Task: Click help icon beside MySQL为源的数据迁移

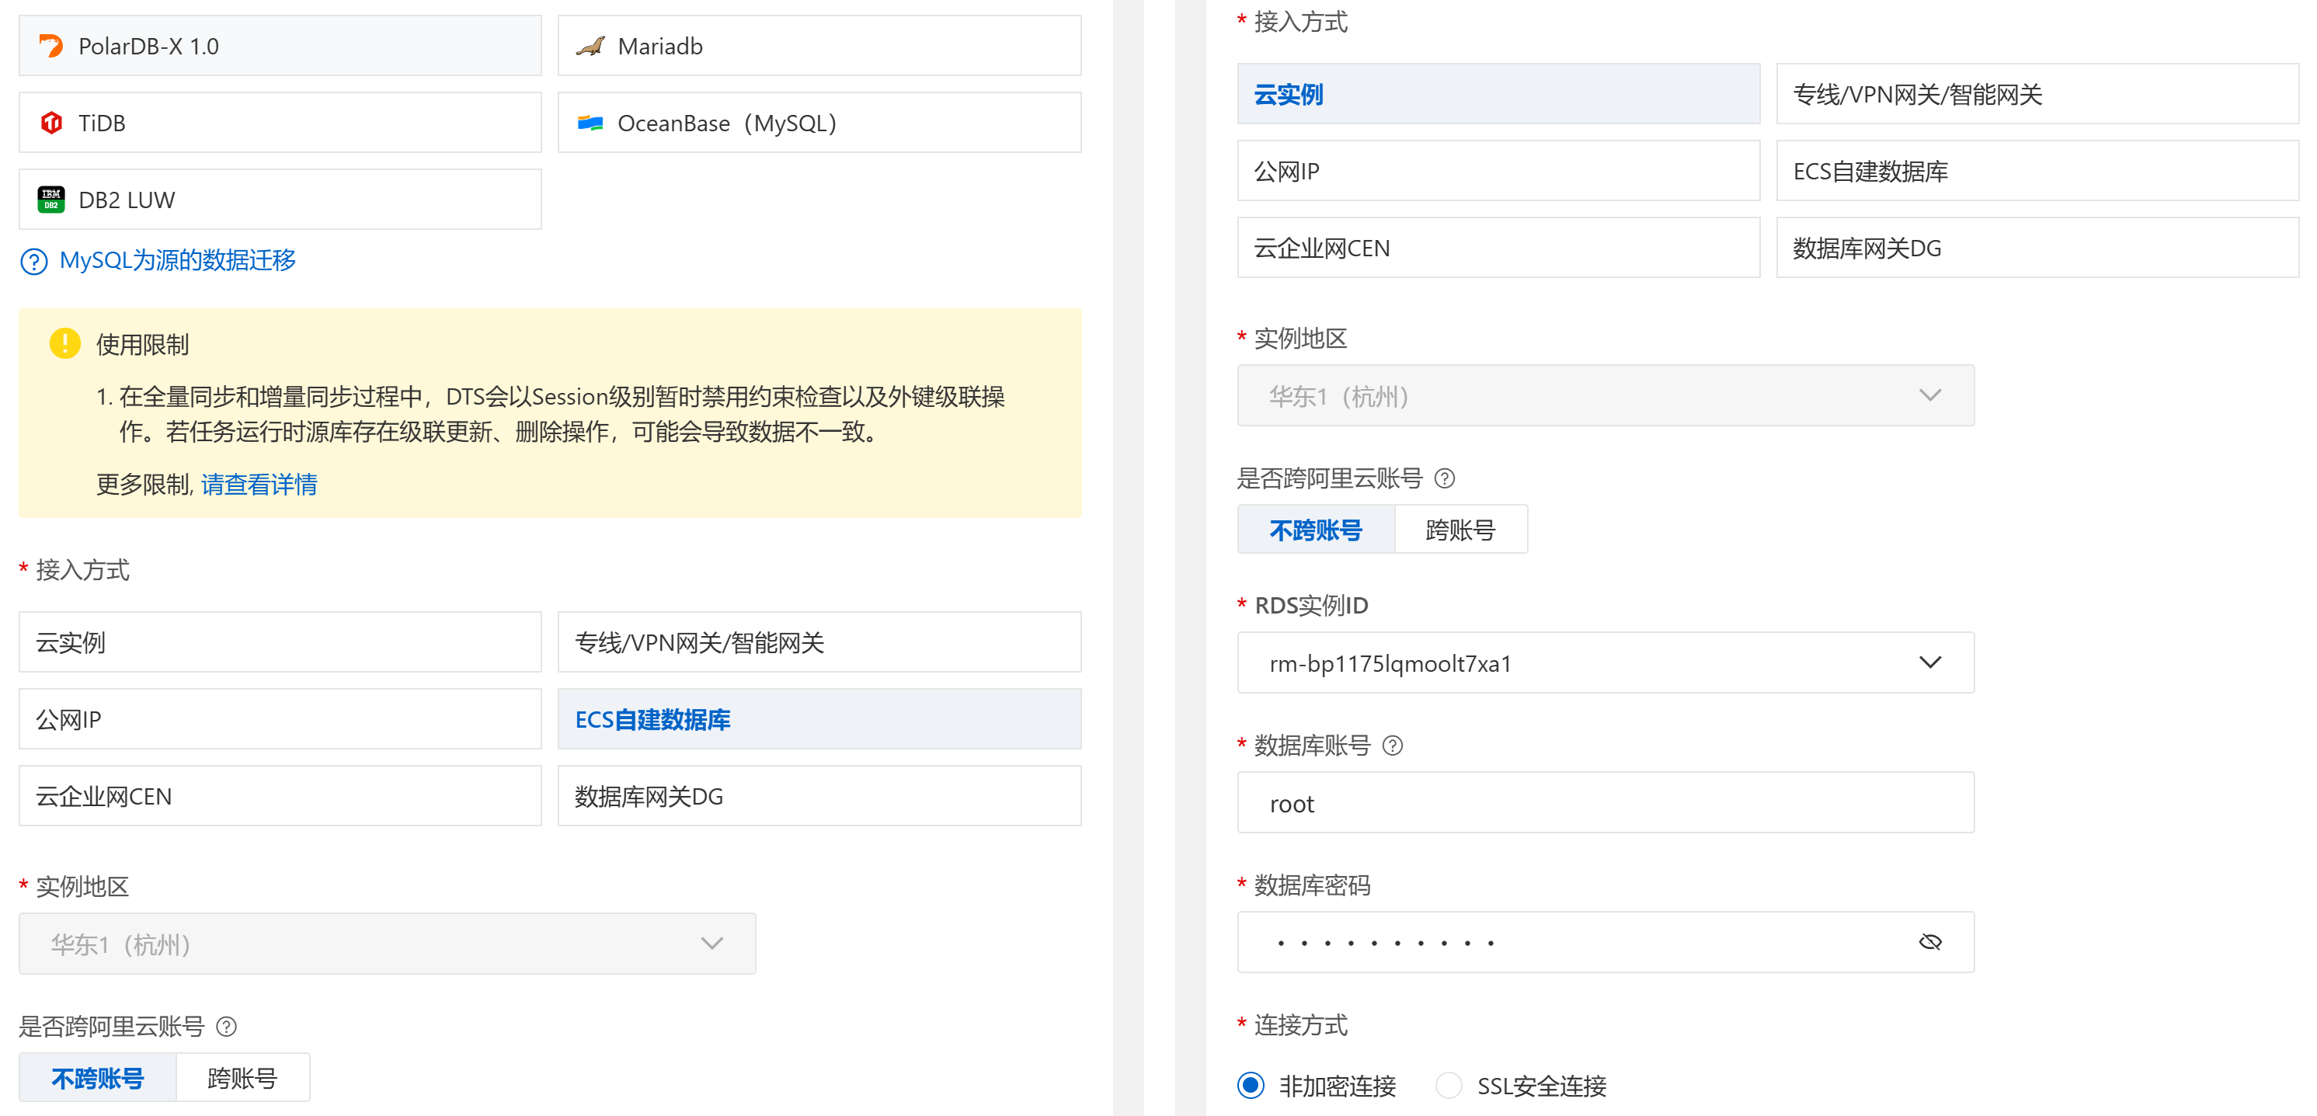Action: click(x=33, y=262)
